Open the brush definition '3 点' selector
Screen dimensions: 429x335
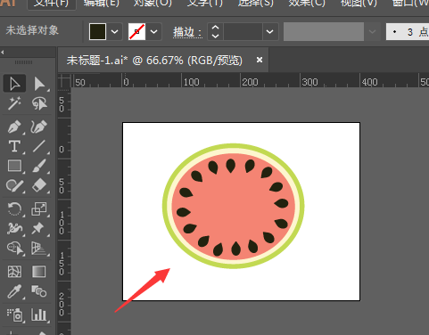pyautogui.click(x=408, y=31)
